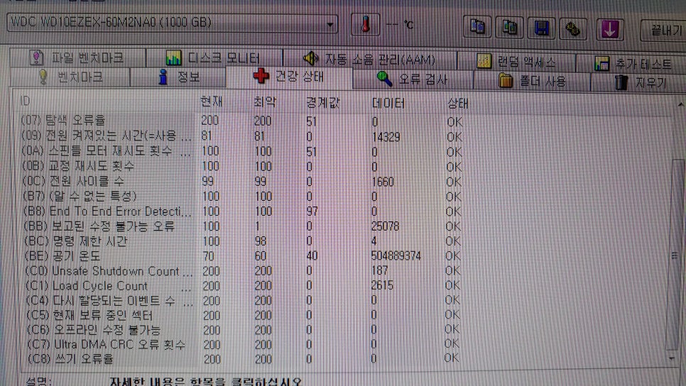
Task: Click the 경계값 column header
Action: click(323, 103)
